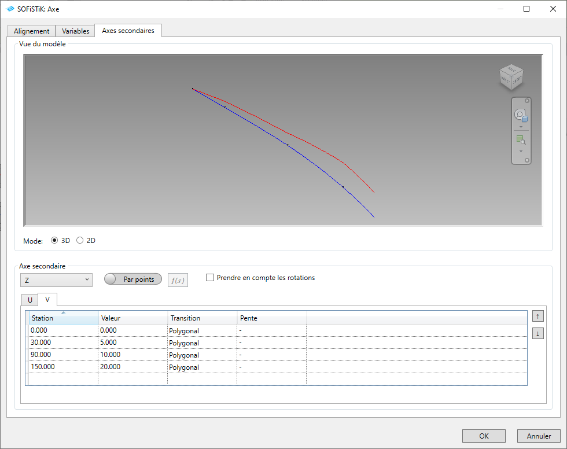Move the selected row up with arrow
567x449 pixels.
537,316
